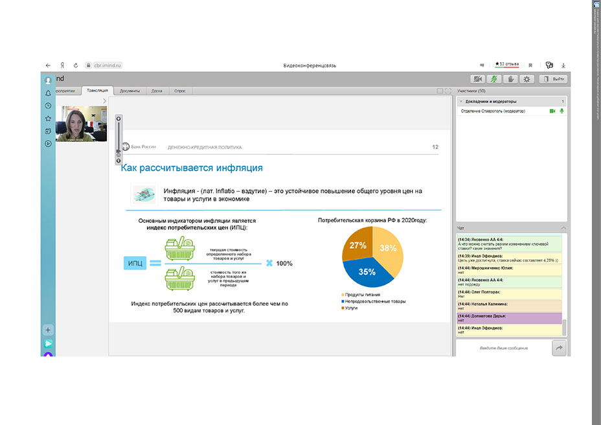
Task: Unmute the microphone in the toolbar
Action: tap(494, 79)
